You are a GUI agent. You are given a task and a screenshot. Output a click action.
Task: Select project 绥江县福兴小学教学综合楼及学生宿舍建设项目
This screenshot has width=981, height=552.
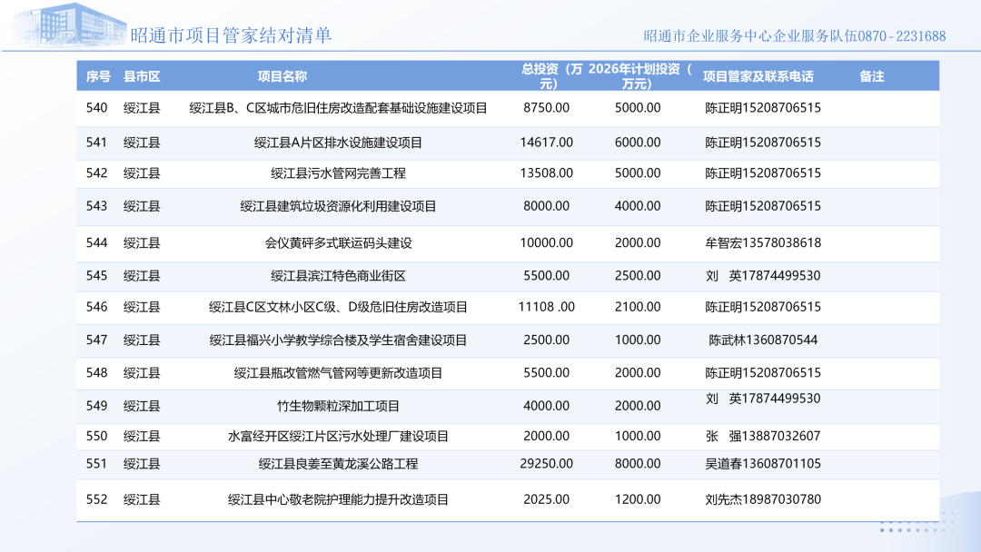point(339,340)
